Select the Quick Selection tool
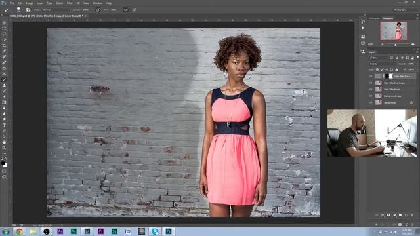The image size is (420, 236). tap(4, 39)
